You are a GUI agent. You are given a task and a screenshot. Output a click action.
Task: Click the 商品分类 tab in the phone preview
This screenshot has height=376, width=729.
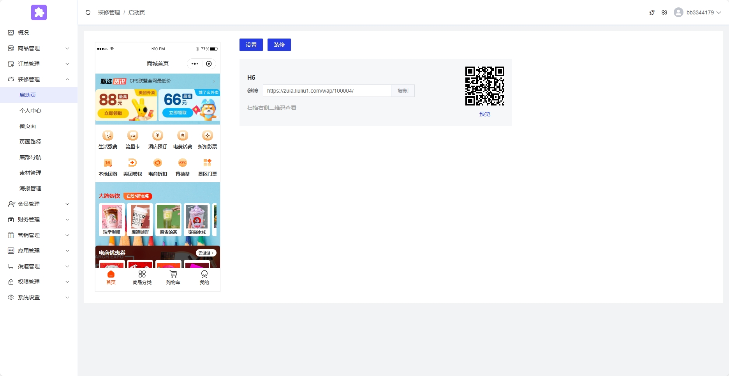tap(142, 278)
